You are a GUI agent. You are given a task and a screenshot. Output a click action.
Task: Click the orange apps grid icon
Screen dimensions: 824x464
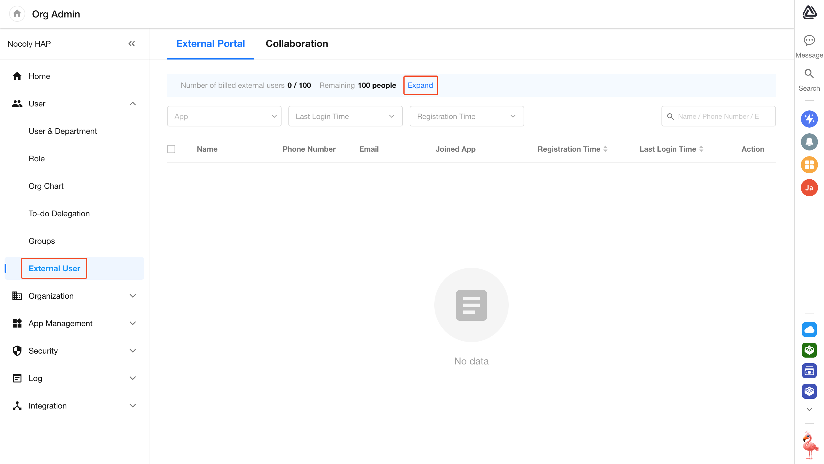809,165
